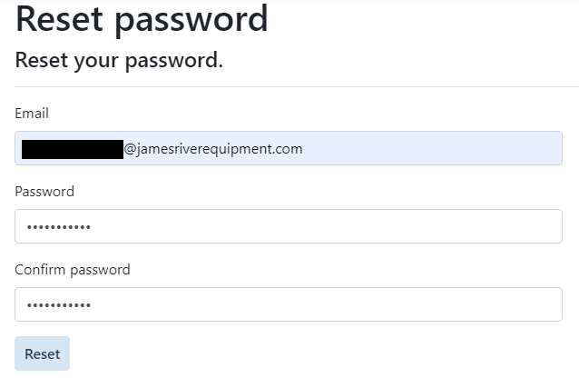This screenshot has height=378, width=579.
Task: Select the Confirm password input field
Action: pyautogui.click(x=289, y=304)
